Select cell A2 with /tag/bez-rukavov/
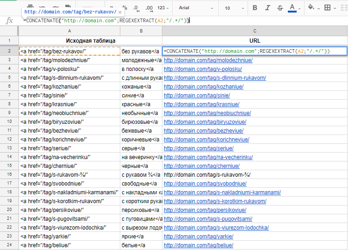 pos(69,51)
